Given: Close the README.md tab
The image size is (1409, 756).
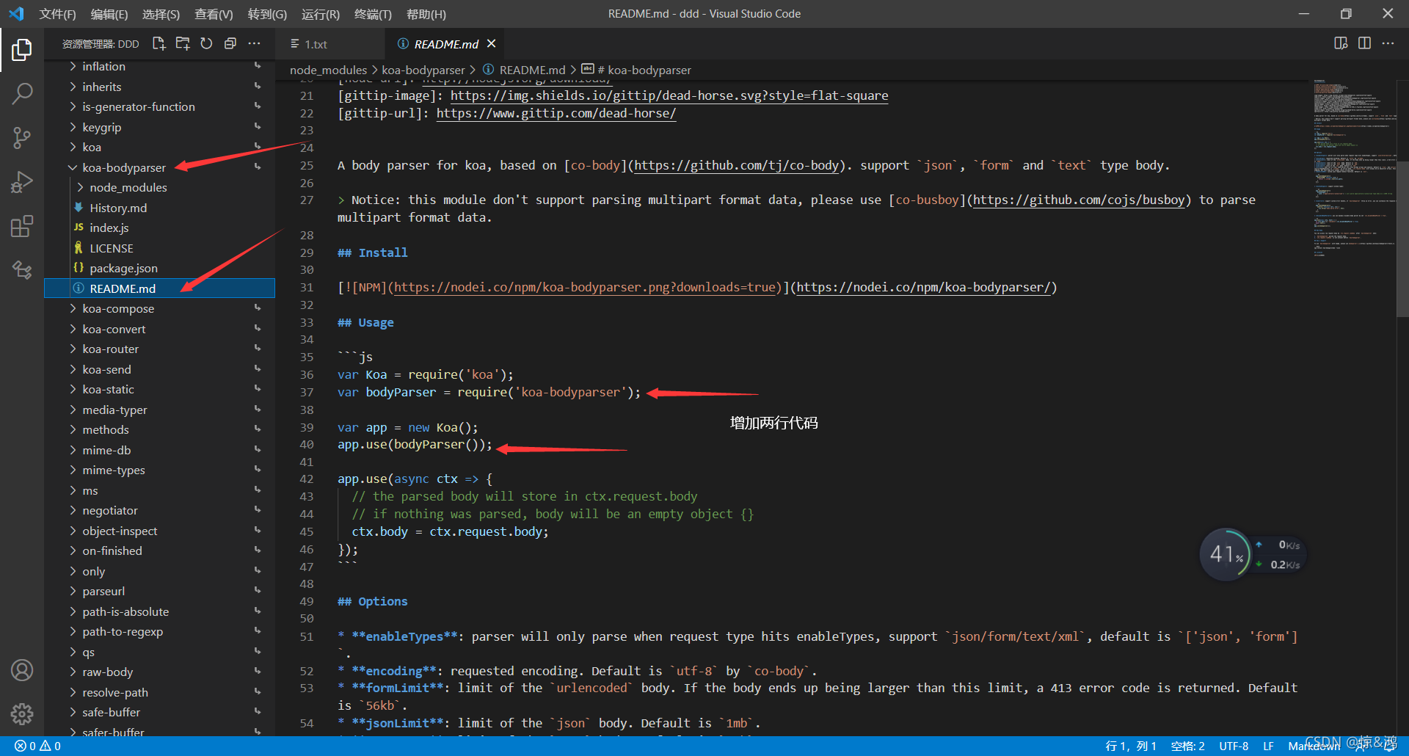Looking at the screenshot, I should coord(491,44).
